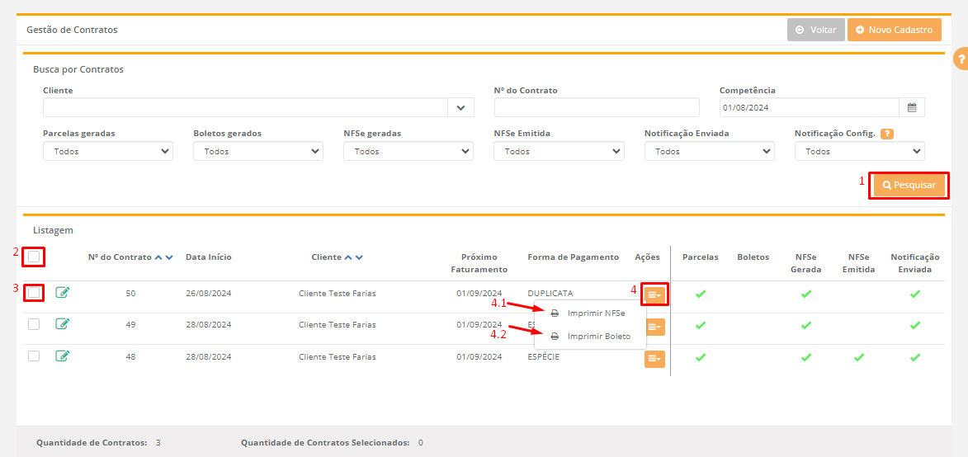Click the help icon next to Notificação Config.
968x457 pixels.
pyautogui.click(x=887, y=134)
